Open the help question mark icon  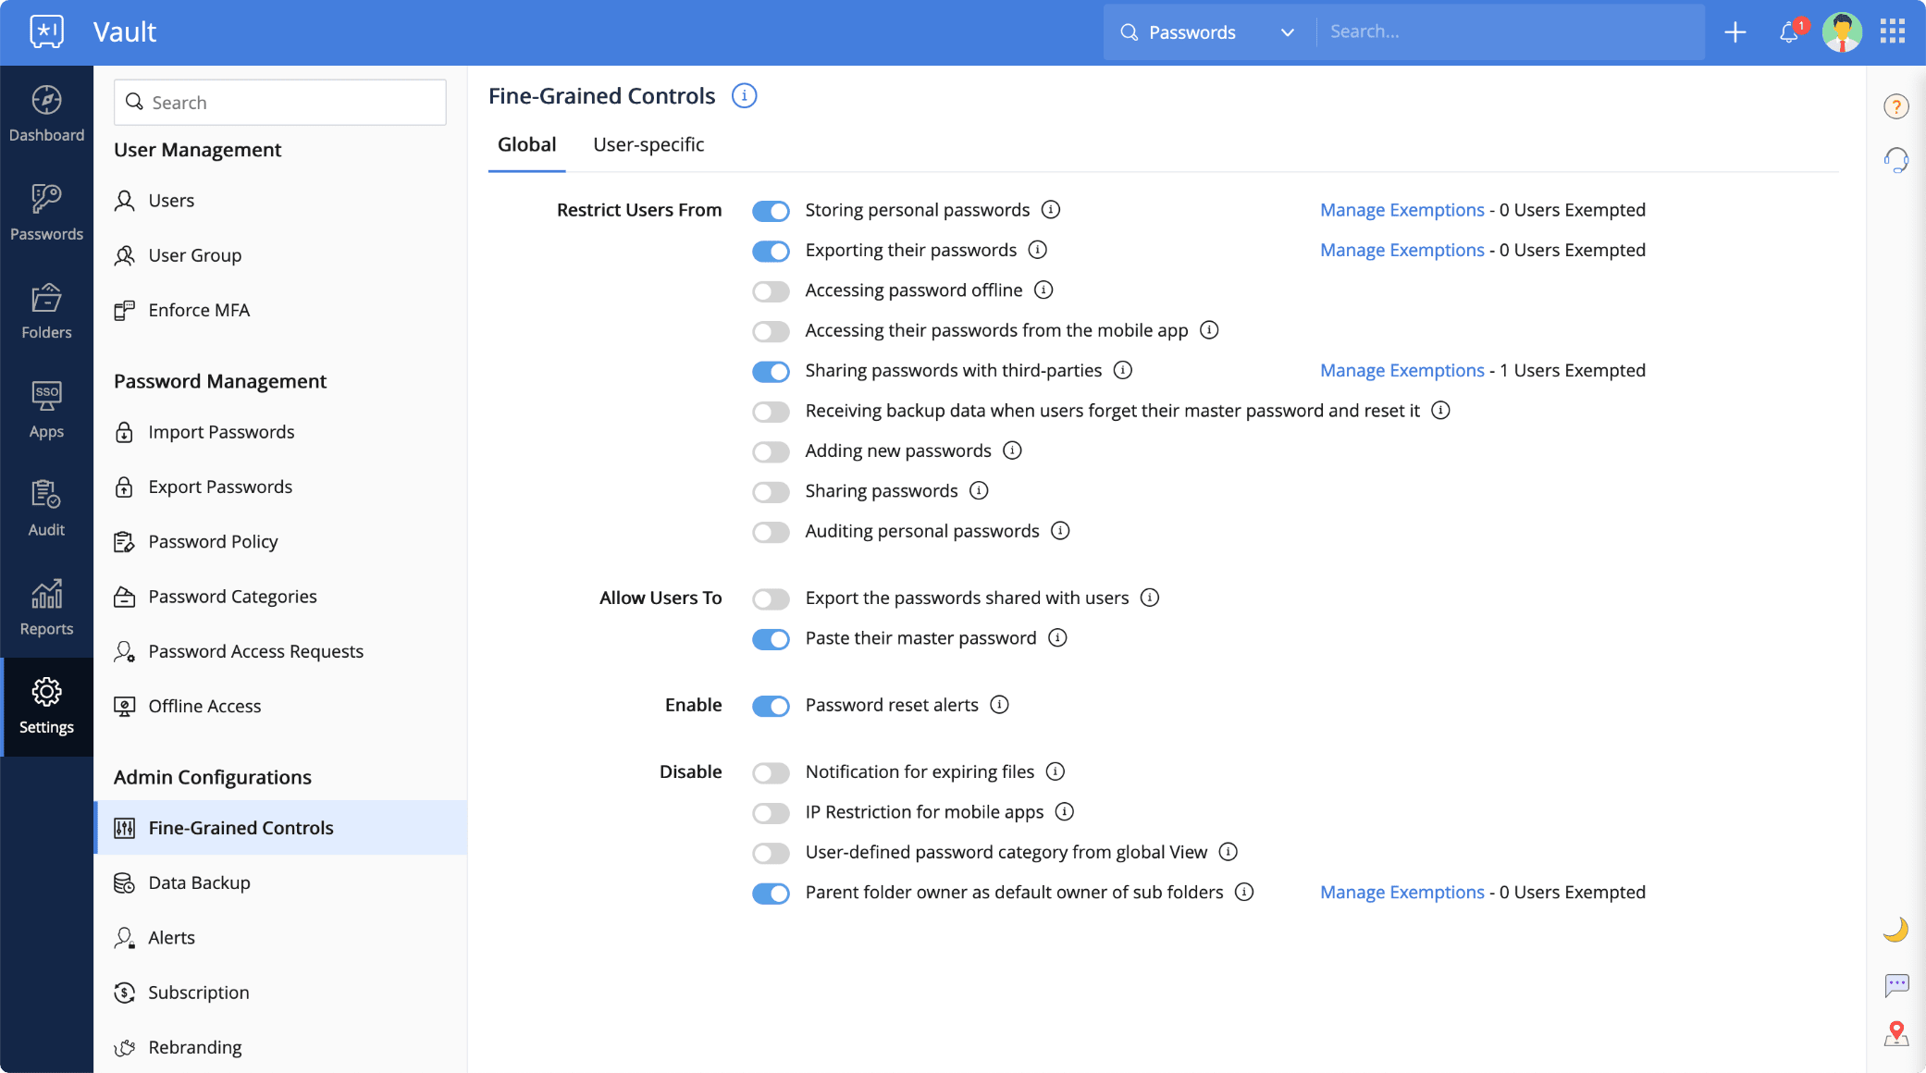pyautogui.click(x=1895, y=107)
